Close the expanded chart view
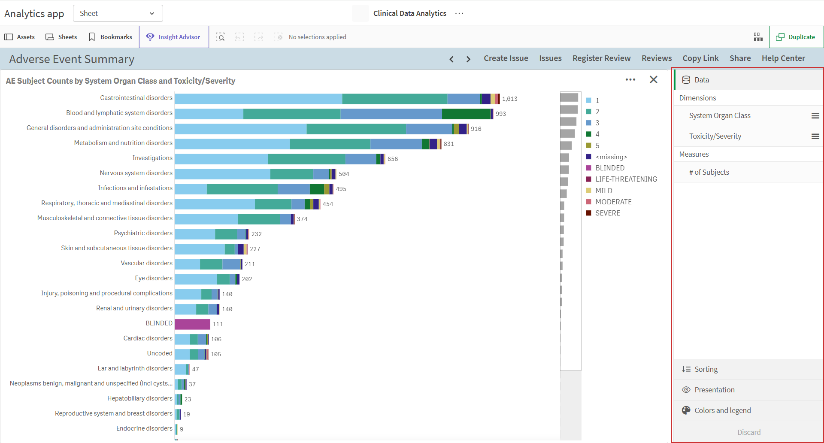Viewport: 824px width, 443px height. pos(654,79)
